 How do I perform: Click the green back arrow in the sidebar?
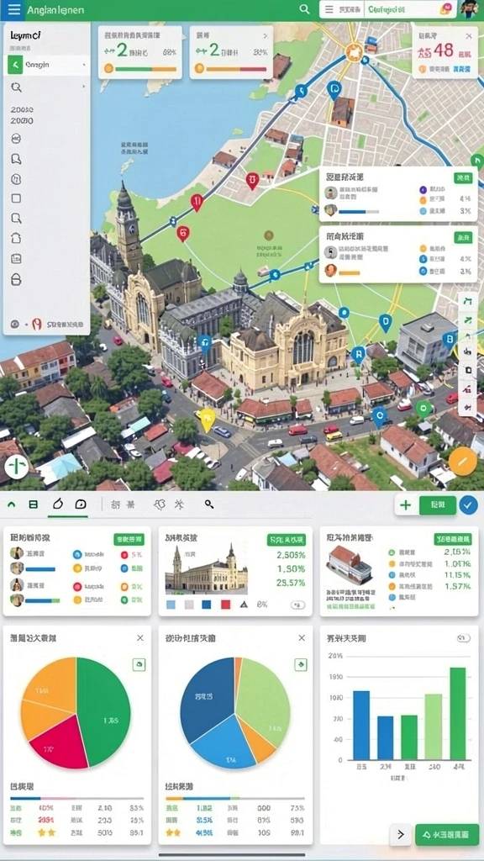15,66
